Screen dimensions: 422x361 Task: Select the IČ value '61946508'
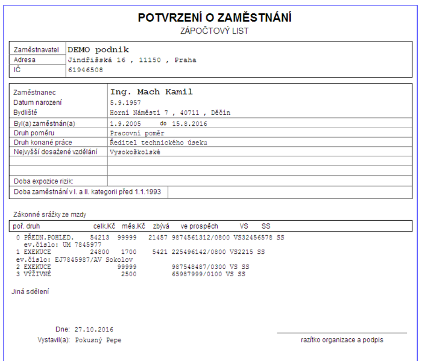[86, 70]
